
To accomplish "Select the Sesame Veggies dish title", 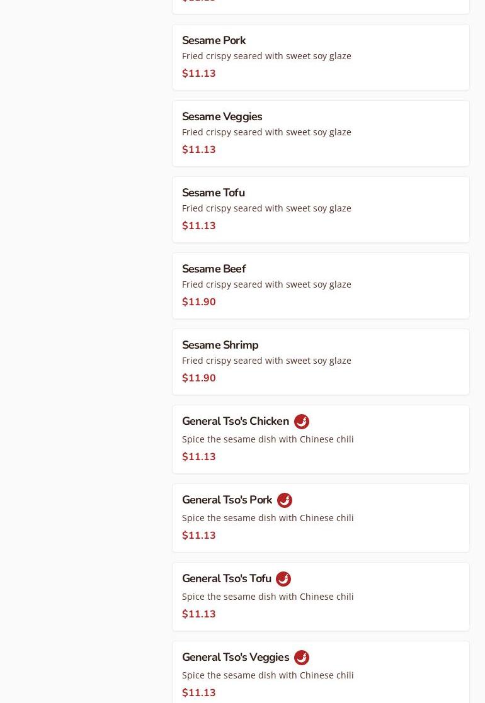I will [x=222, y=116].
